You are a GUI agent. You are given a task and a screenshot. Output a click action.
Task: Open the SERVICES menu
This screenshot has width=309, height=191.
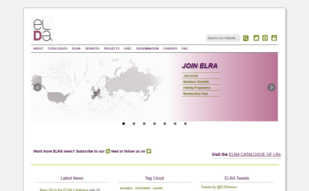pyautogui.click(x=92, y=49)
